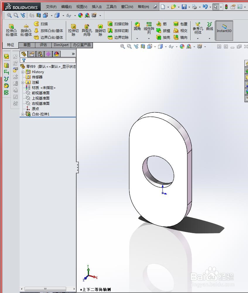Open the 插入(I) menu
Screen dimensions: 248x293
pos(97,7)
